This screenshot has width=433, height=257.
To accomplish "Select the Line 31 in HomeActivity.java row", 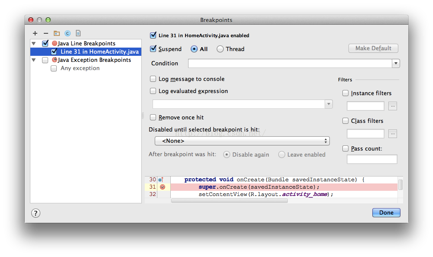I will coord(86,51).
